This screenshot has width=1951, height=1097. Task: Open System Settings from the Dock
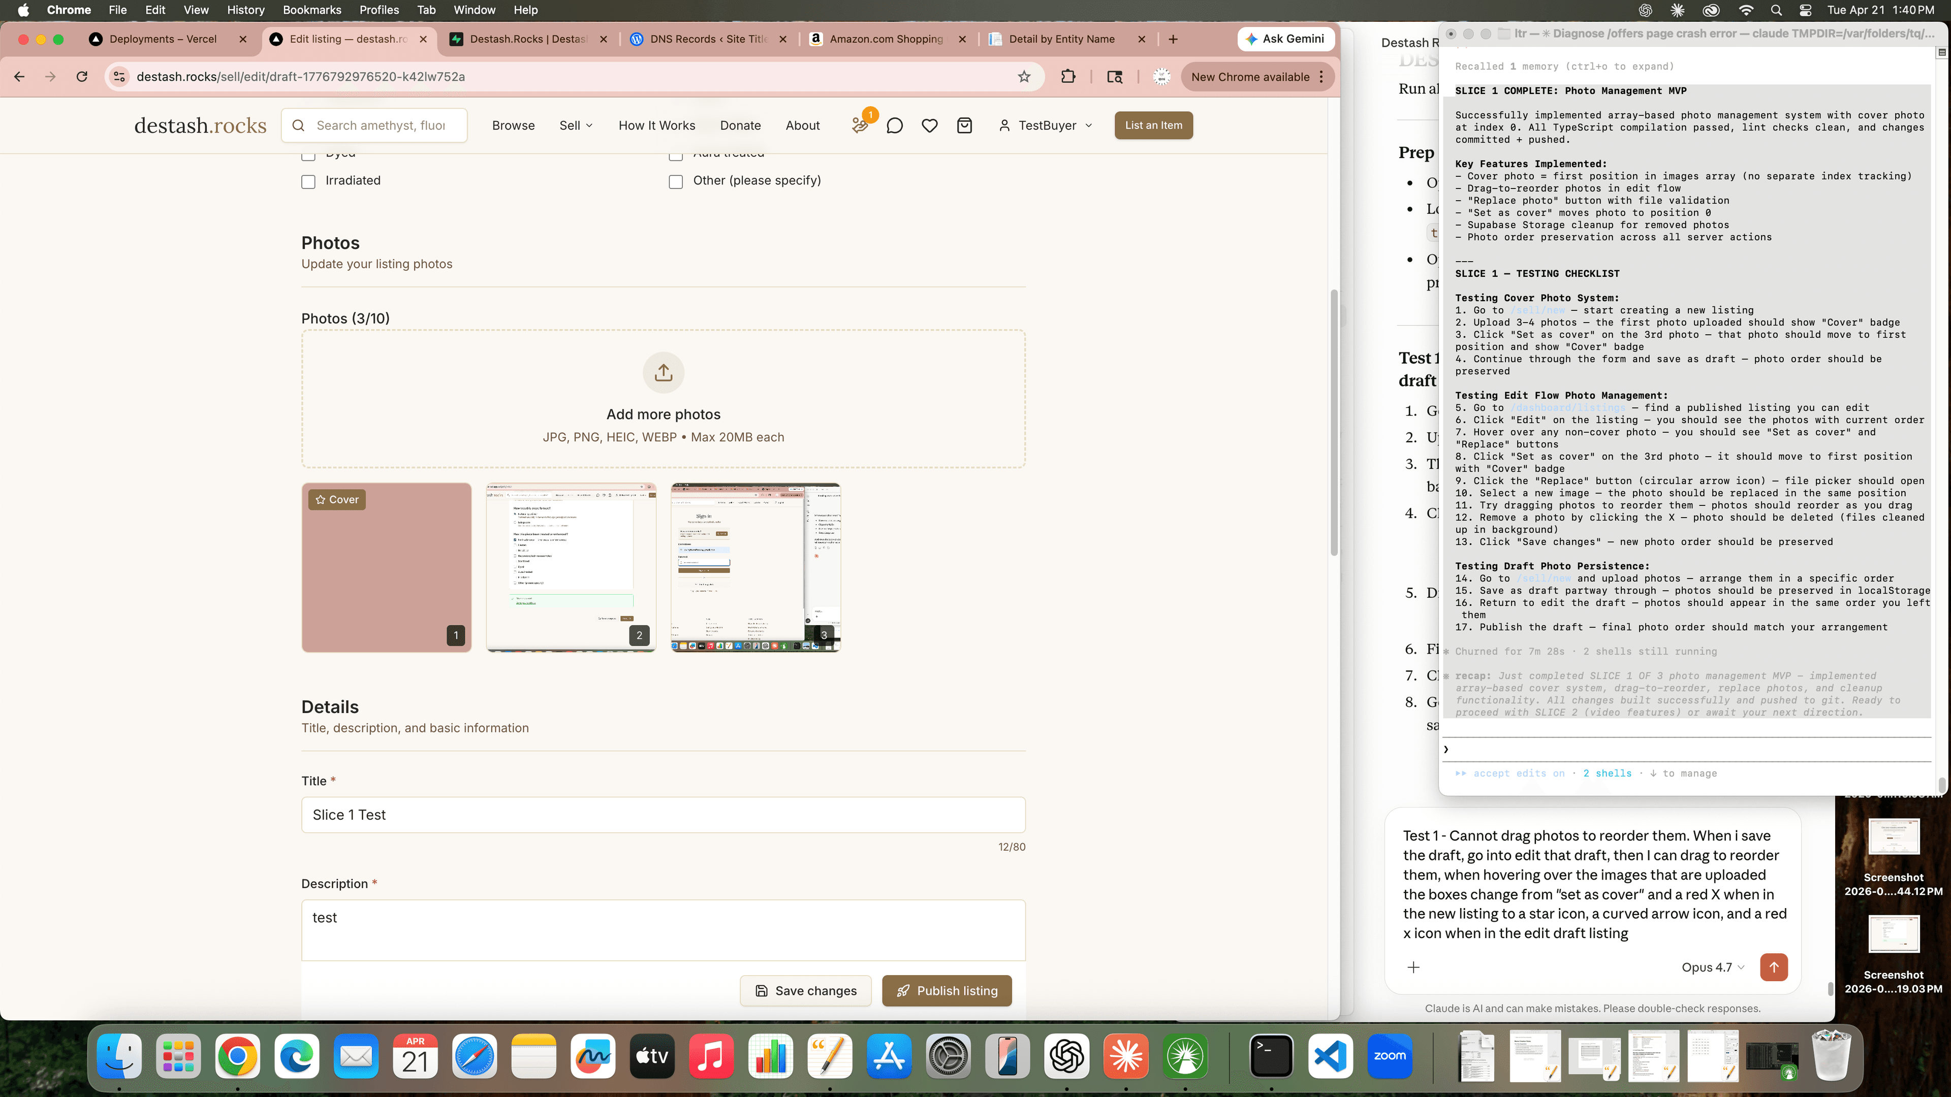point(948,1056)
